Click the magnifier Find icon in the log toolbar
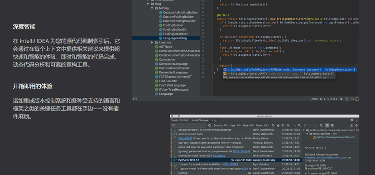 [299, 126]
